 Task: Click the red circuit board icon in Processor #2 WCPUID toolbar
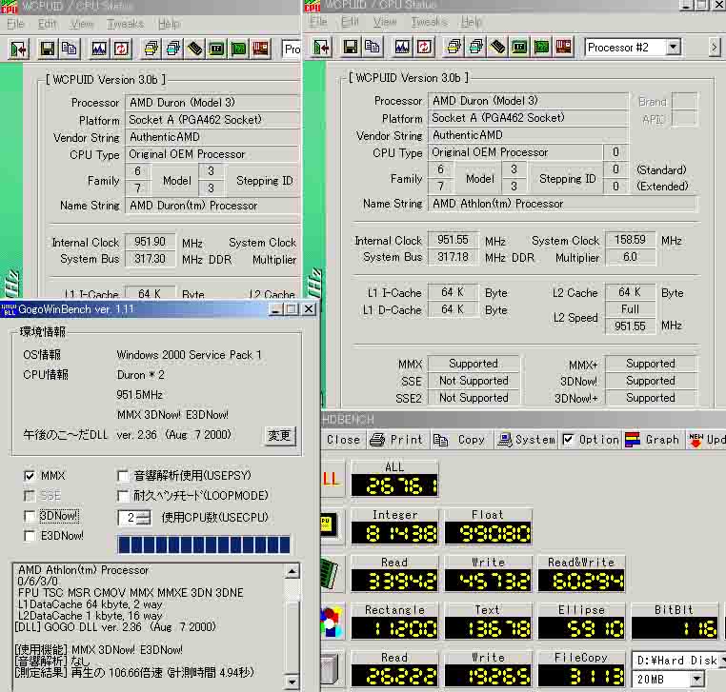(563, 48)
